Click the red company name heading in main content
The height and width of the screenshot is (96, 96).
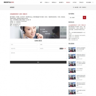tap(19, 14)
